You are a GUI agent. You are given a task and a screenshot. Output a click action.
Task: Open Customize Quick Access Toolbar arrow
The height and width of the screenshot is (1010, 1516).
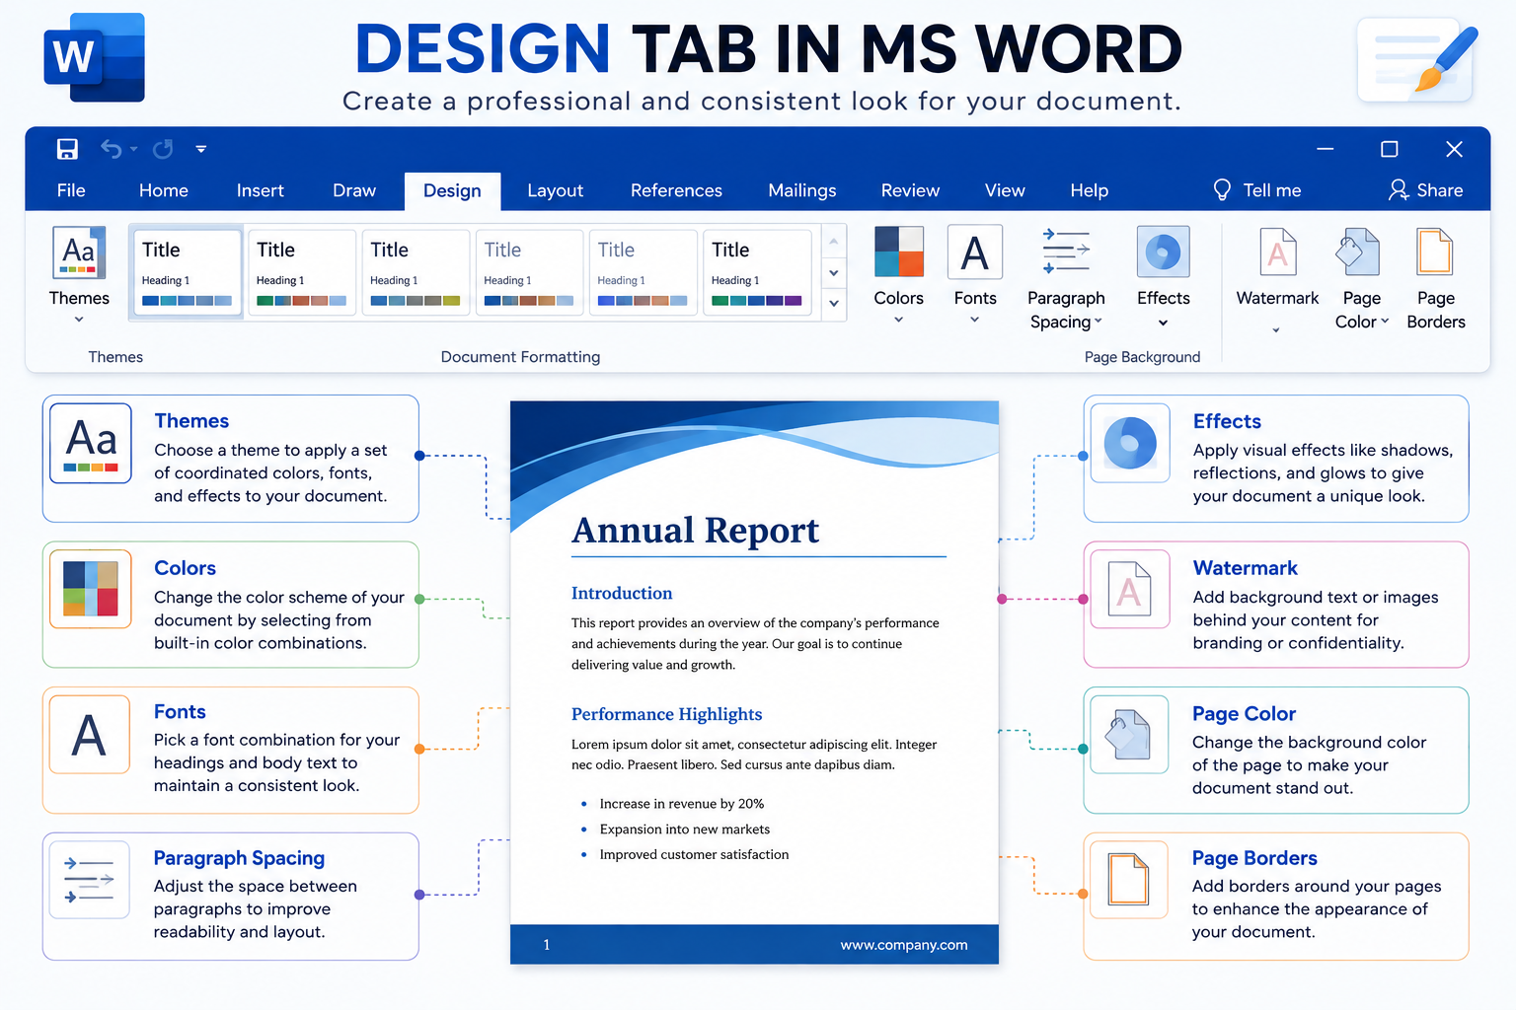tap(201, 150)
